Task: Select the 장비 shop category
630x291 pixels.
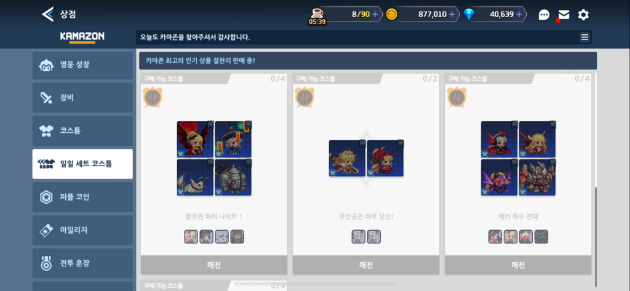Action: pyautogui.click(x=82, y=98)
